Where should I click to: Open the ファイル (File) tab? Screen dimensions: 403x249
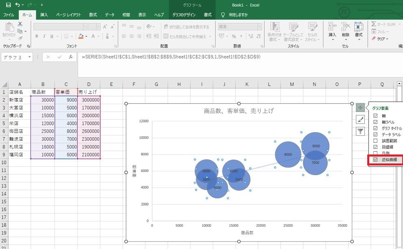(9, 15)
